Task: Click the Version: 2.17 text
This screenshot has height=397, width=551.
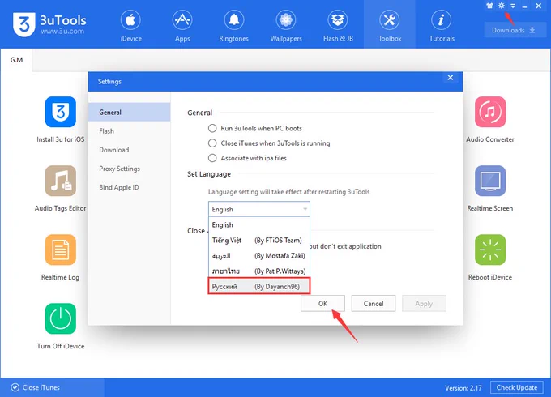Action: tap(463, 388)
